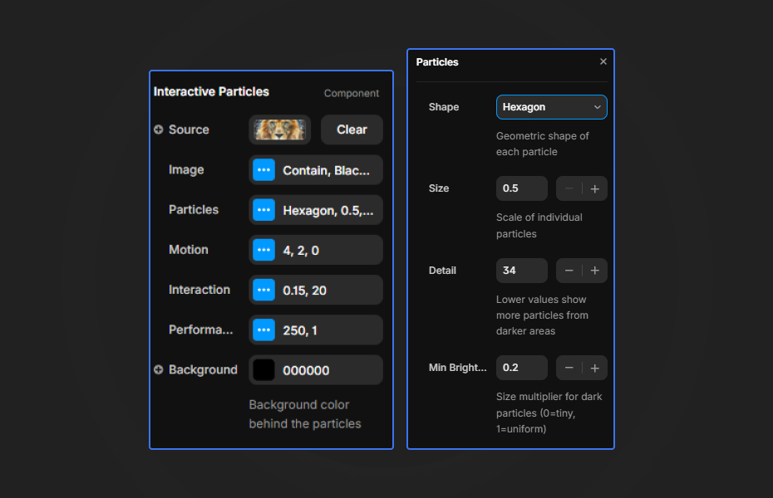Increase Min Brightness using the plus stepper
Image resolution: width=773 pixels, height=498 pixels.
594,368
